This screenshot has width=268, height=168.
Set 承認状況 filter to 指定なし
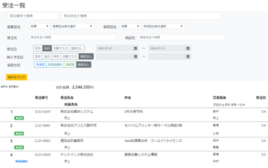point(84,64)
